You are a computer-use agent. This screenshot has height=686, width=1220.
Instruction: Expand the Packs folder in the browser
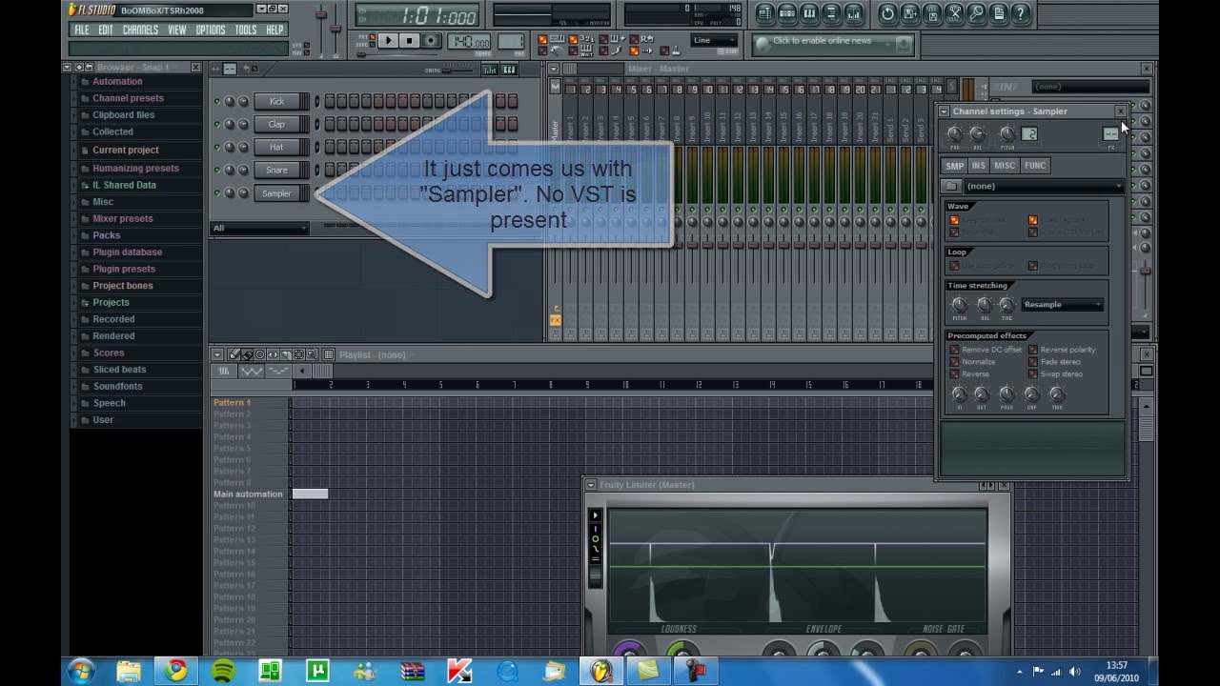click(x=106, y=235)
